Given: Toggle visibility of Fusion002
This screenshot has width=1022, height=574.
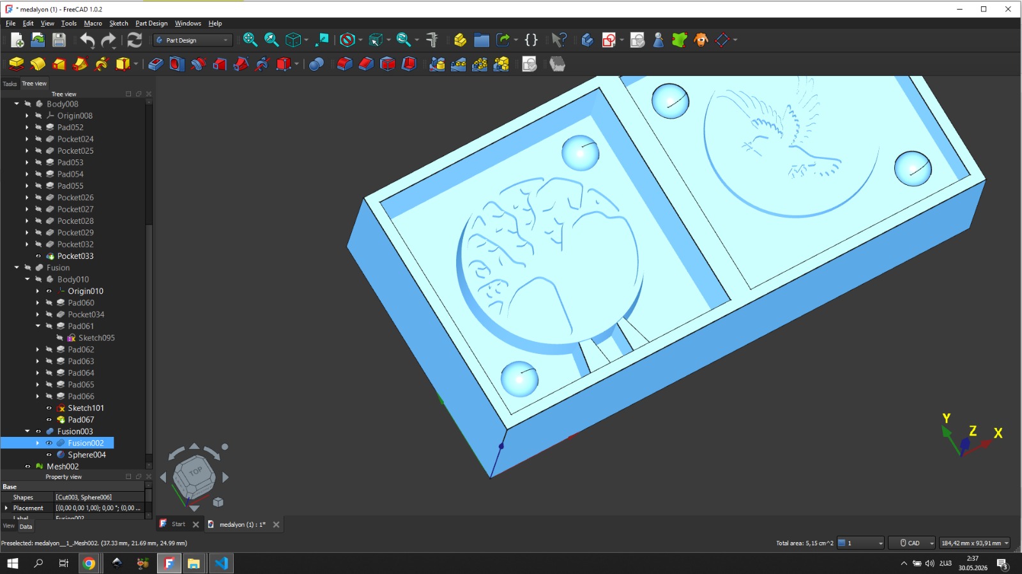Looking at the screenshot, I should 49,443.
